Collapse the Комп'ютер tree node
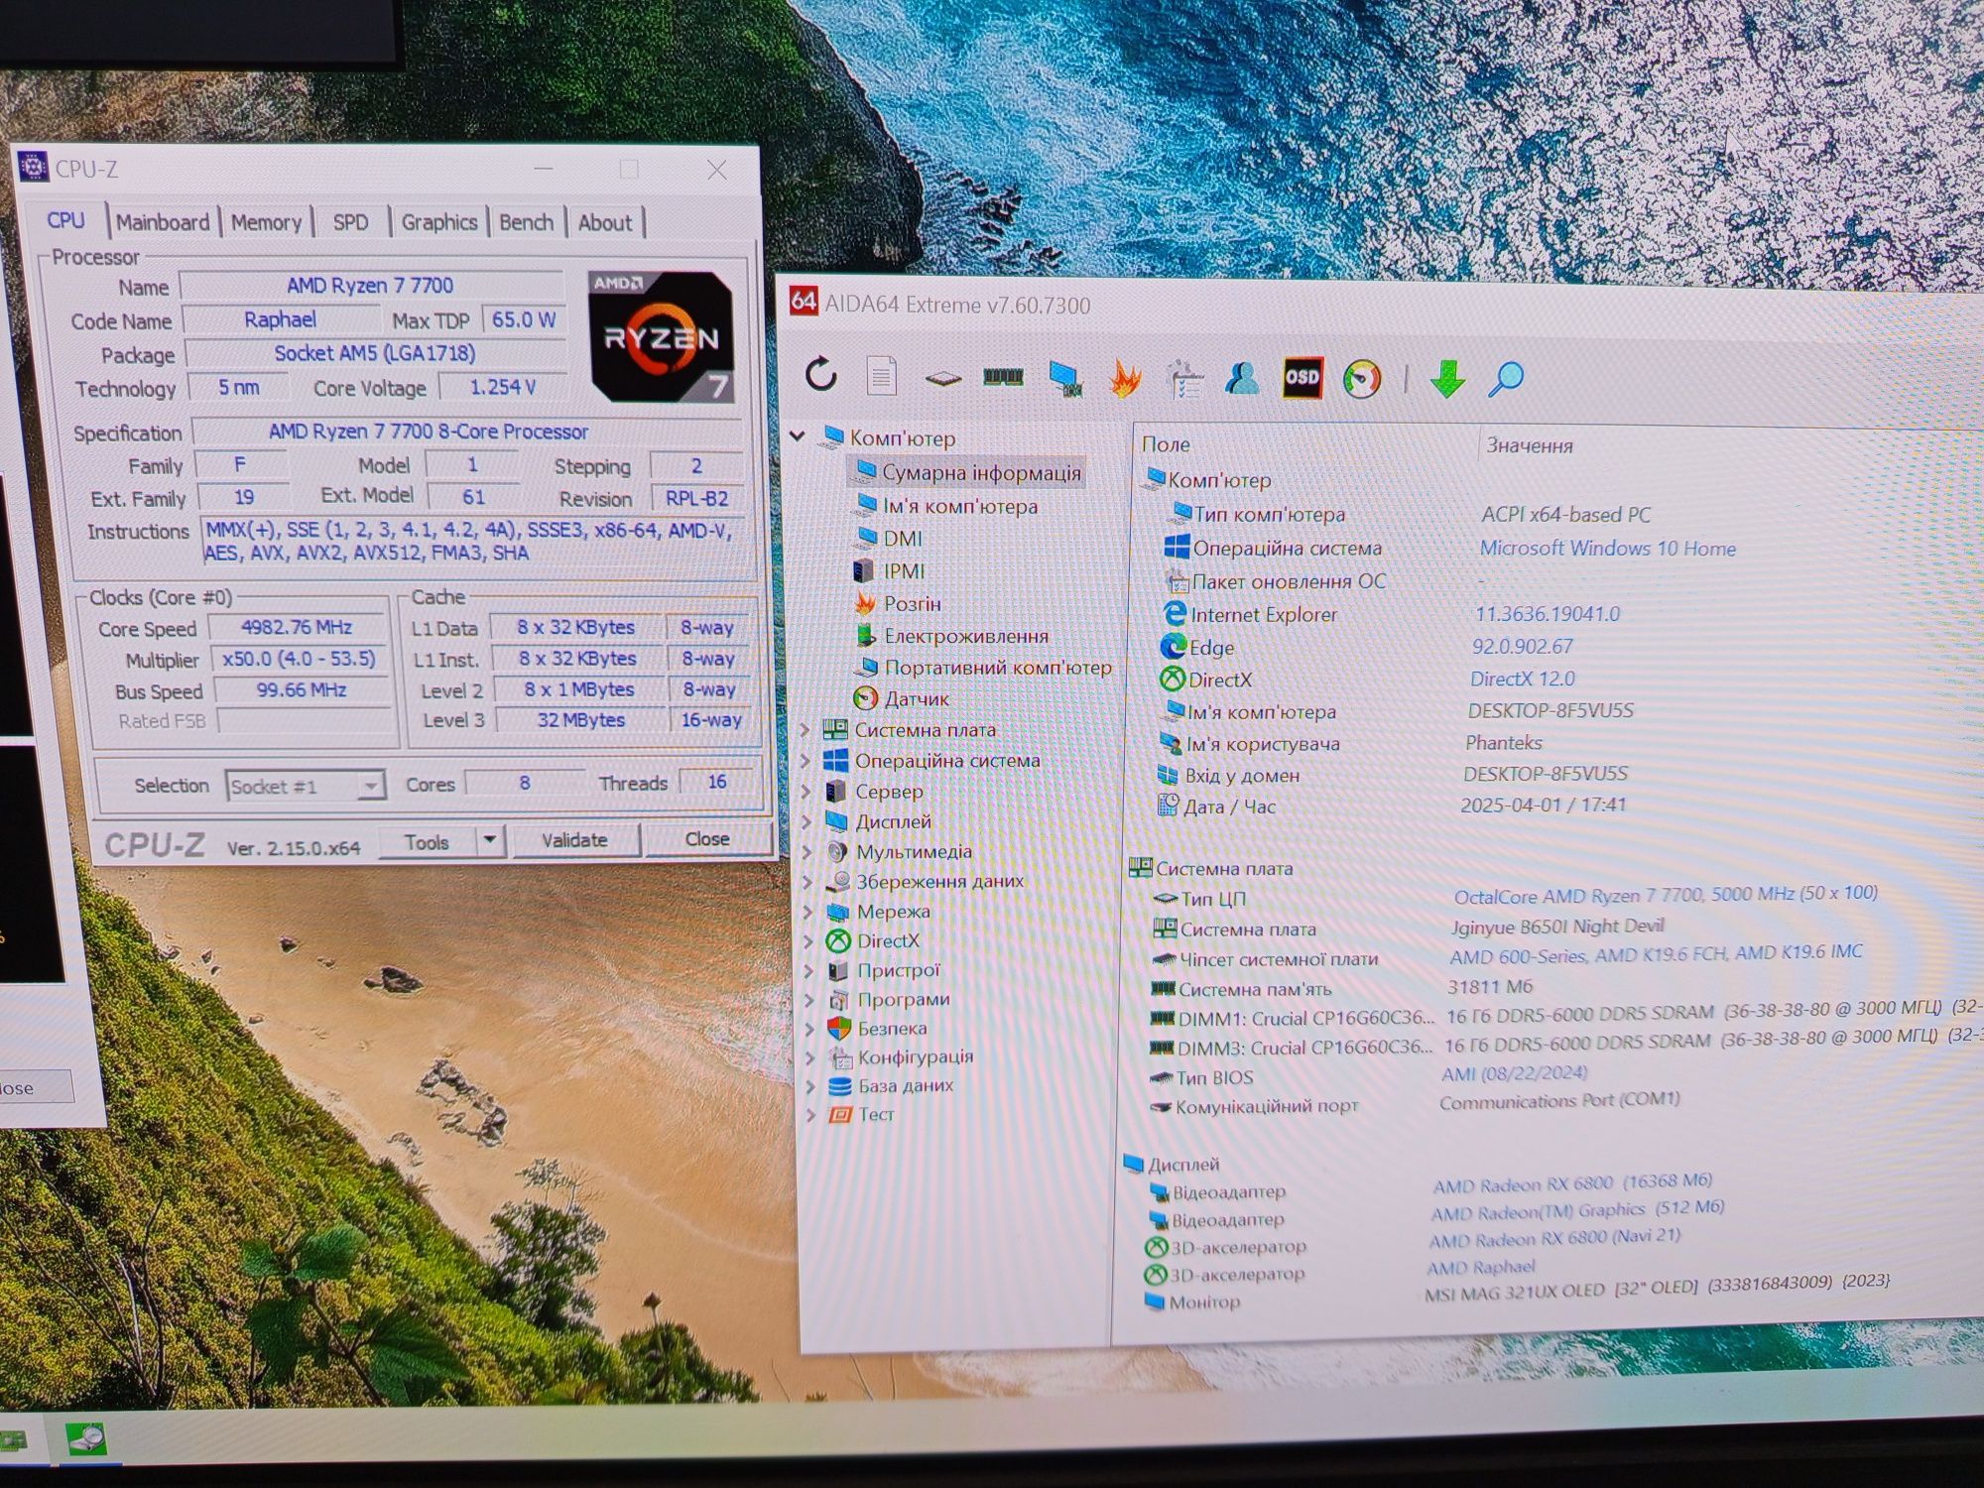Image resolution: width=1984 pixels, height=1488 pixels. (797, 436)
